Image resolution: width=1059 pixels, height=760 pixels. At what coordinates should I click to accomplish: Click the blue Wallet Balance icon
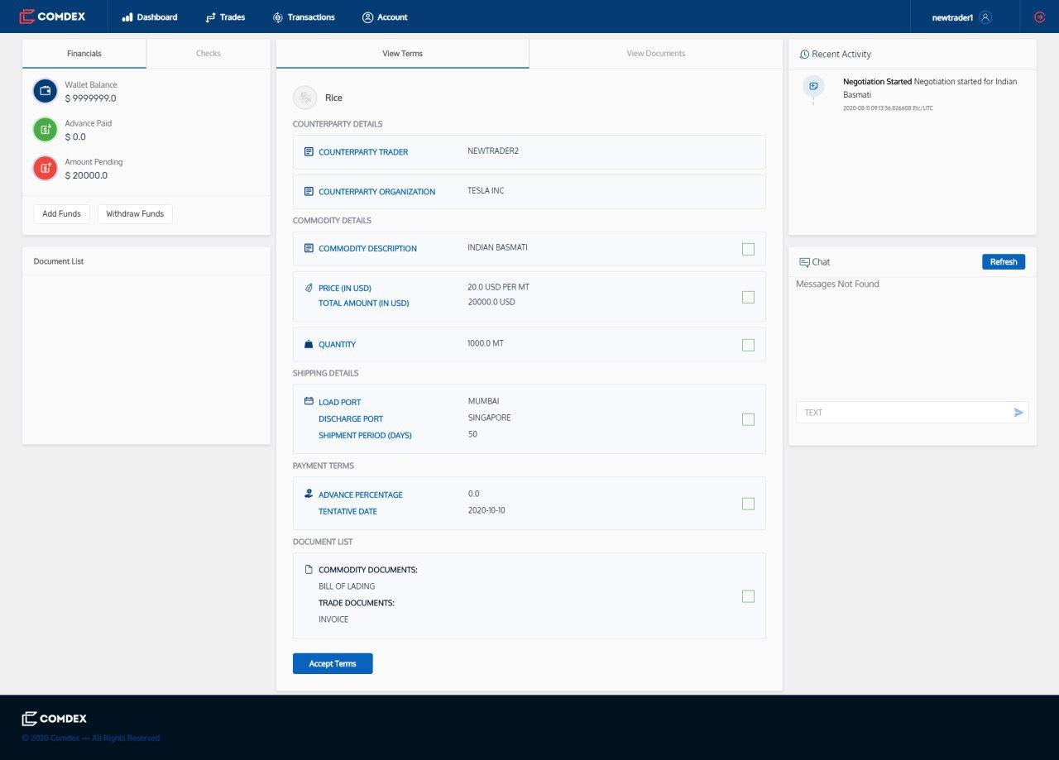pos(45,91)
